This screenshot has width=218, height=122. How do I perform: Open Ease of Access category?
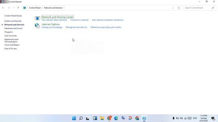pos(11,48)
